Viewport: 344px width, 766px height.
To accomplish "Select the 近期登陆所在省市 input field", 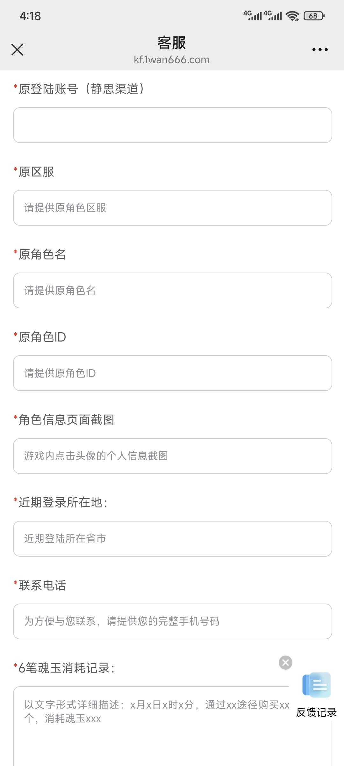I will (173, 539).
